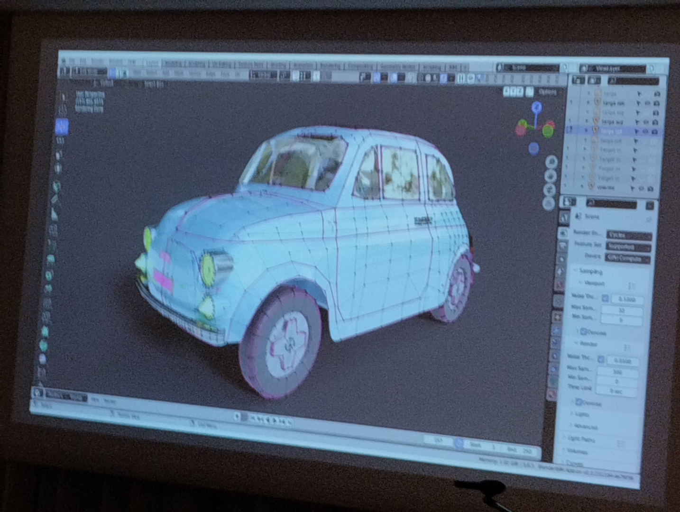The width and height of the screenshot is (680, 512).
Task: Open the Mesh menu in the viewport header
Action: tap(178, 73)
